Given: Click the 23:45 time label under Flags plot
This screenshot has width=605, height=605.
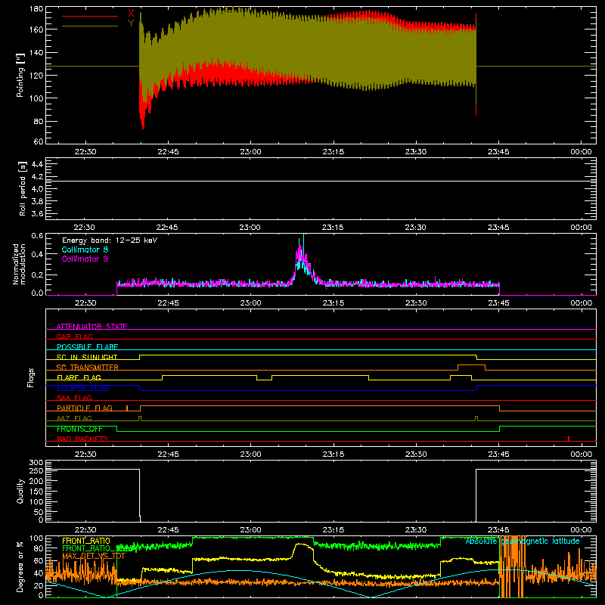Looking at the screenshot, I should tap(498, 455).
